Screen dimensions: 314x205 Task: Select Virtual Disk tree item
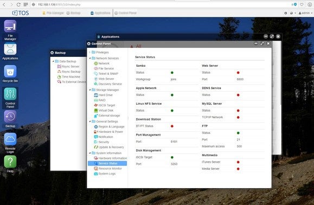click(104, 110)
